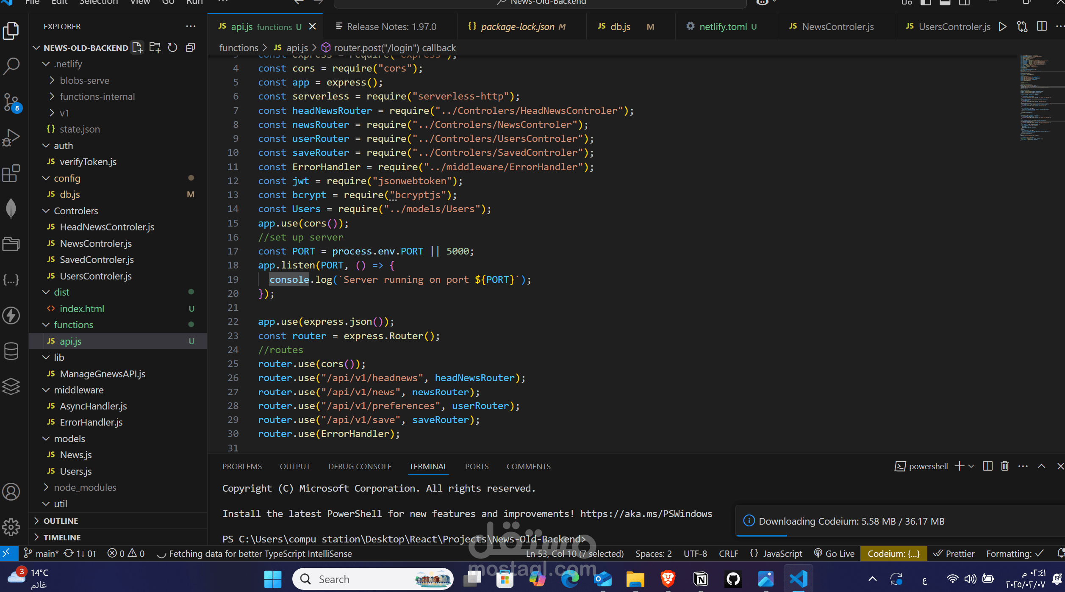The image size is (1065, 592).
Task: Toggle Formatting check in status bar
Action: 1014,553
